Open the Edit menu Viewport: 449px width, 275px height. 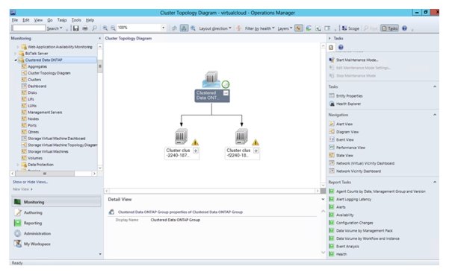pos(26,20)
